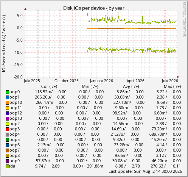Click sda max read value '270.63 /'

click(158, 166)
